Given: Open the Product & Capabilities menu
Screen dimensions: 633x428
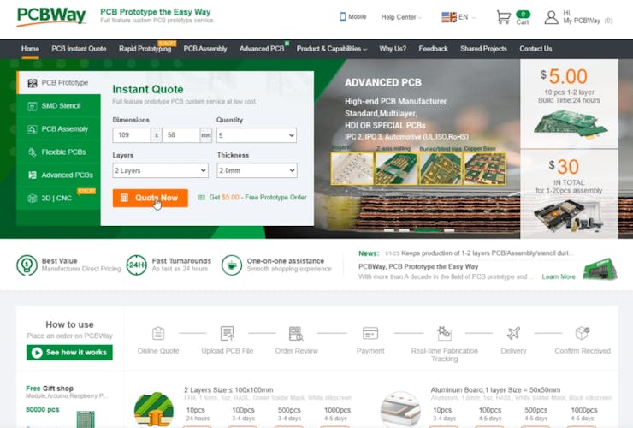Looking at the screenshot, I should [331, 49].
